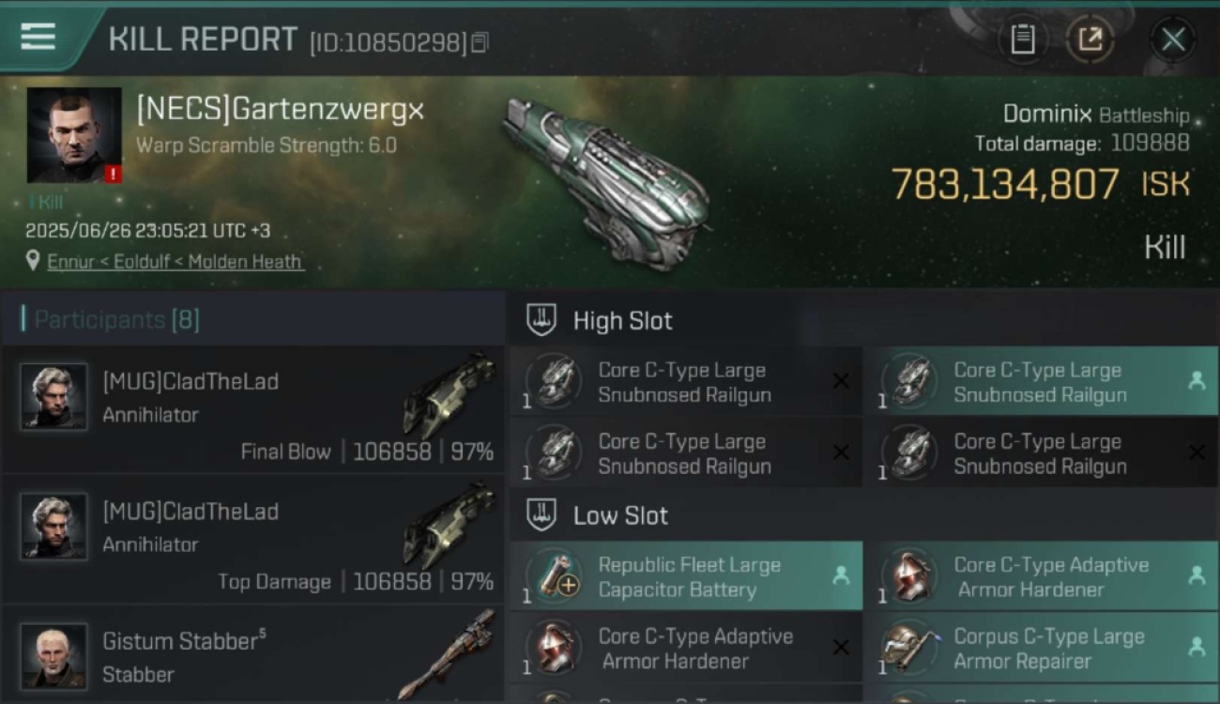Close the kill report window

(x=1173, y=39)
